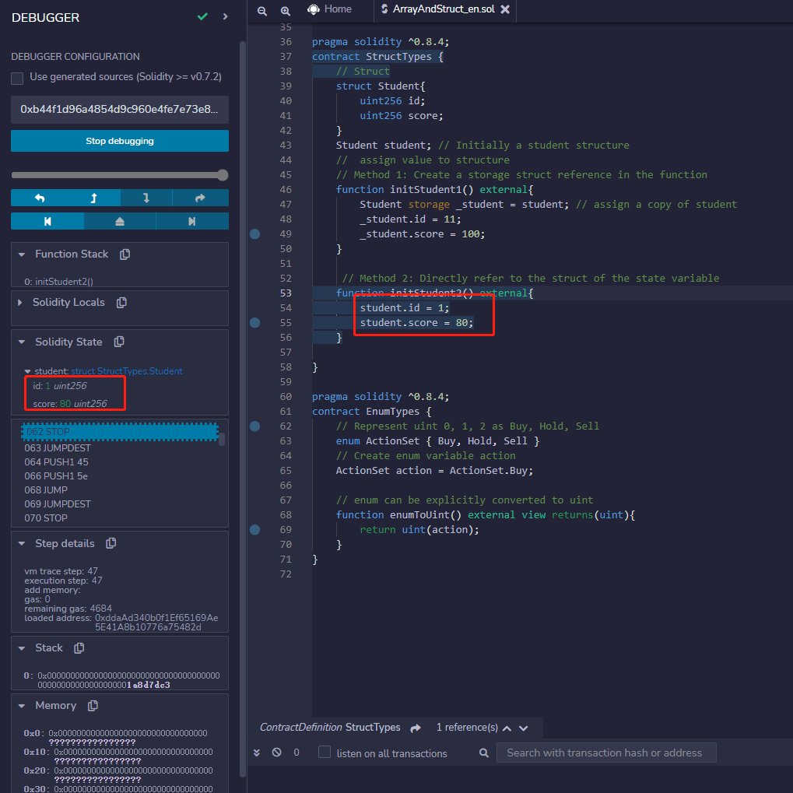
Task: Jump to the previous breakpoint
Action: click(47, 222)
